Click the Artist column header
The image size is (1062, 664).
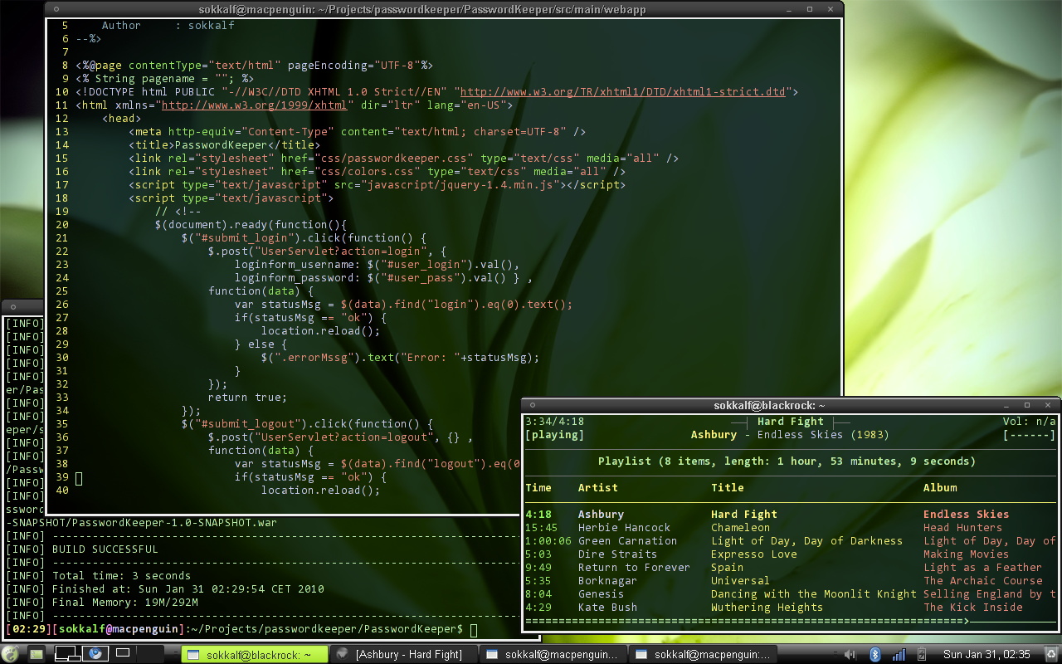click(x=598, y=488)
